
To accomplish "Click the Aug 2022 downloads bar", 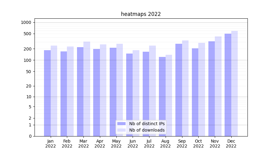I will tap(169, 95).
